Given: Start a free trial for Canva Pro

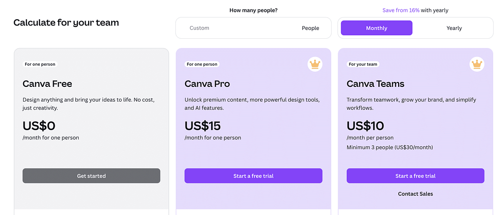Looking at the screenshot, I should (253, 176).
